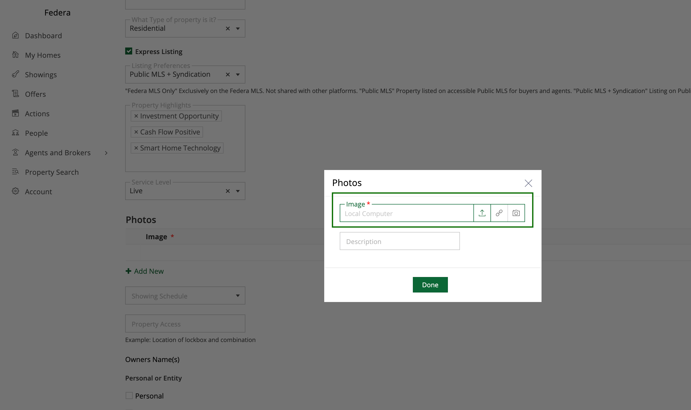Navigate to Offers
This screenshot has height=410, width=691.
tap(35, 94)
